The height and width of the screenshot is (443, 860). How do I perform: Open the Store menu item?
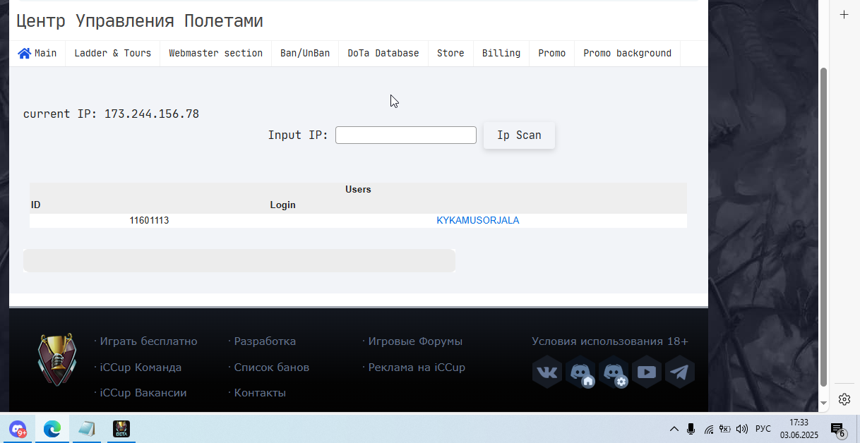click(x=450, y=54)
